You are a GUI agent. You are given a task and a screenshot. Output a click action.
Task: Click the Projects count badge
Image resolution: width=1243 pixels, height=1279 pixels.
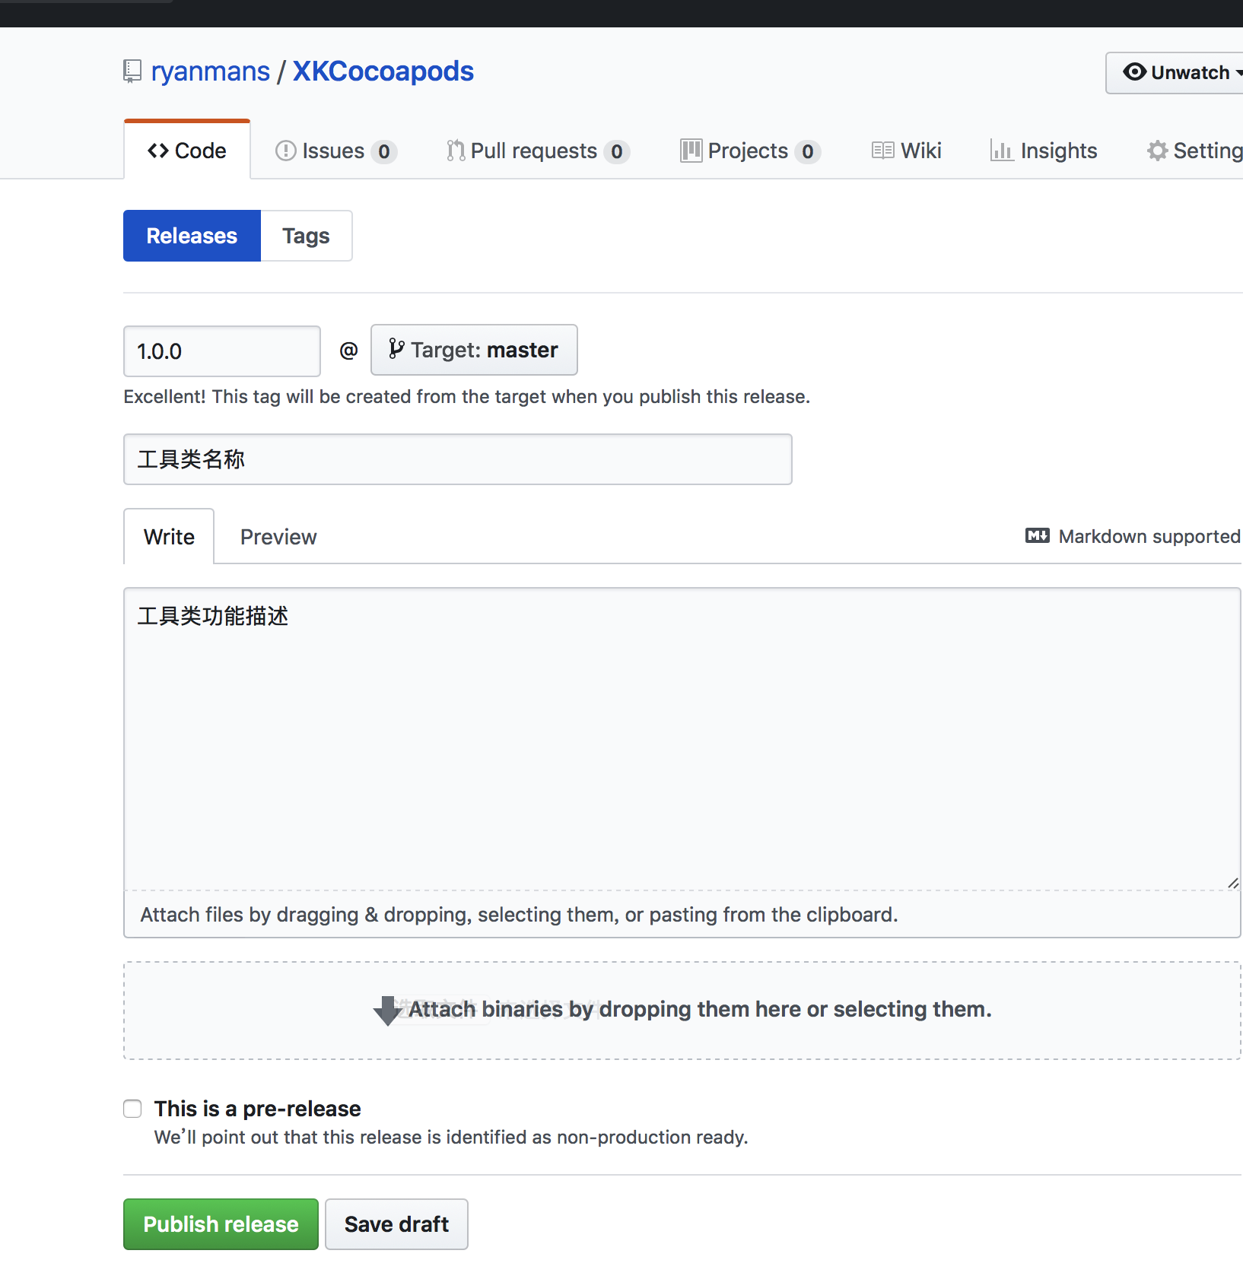pyautogui.click(x=808, y=152)
